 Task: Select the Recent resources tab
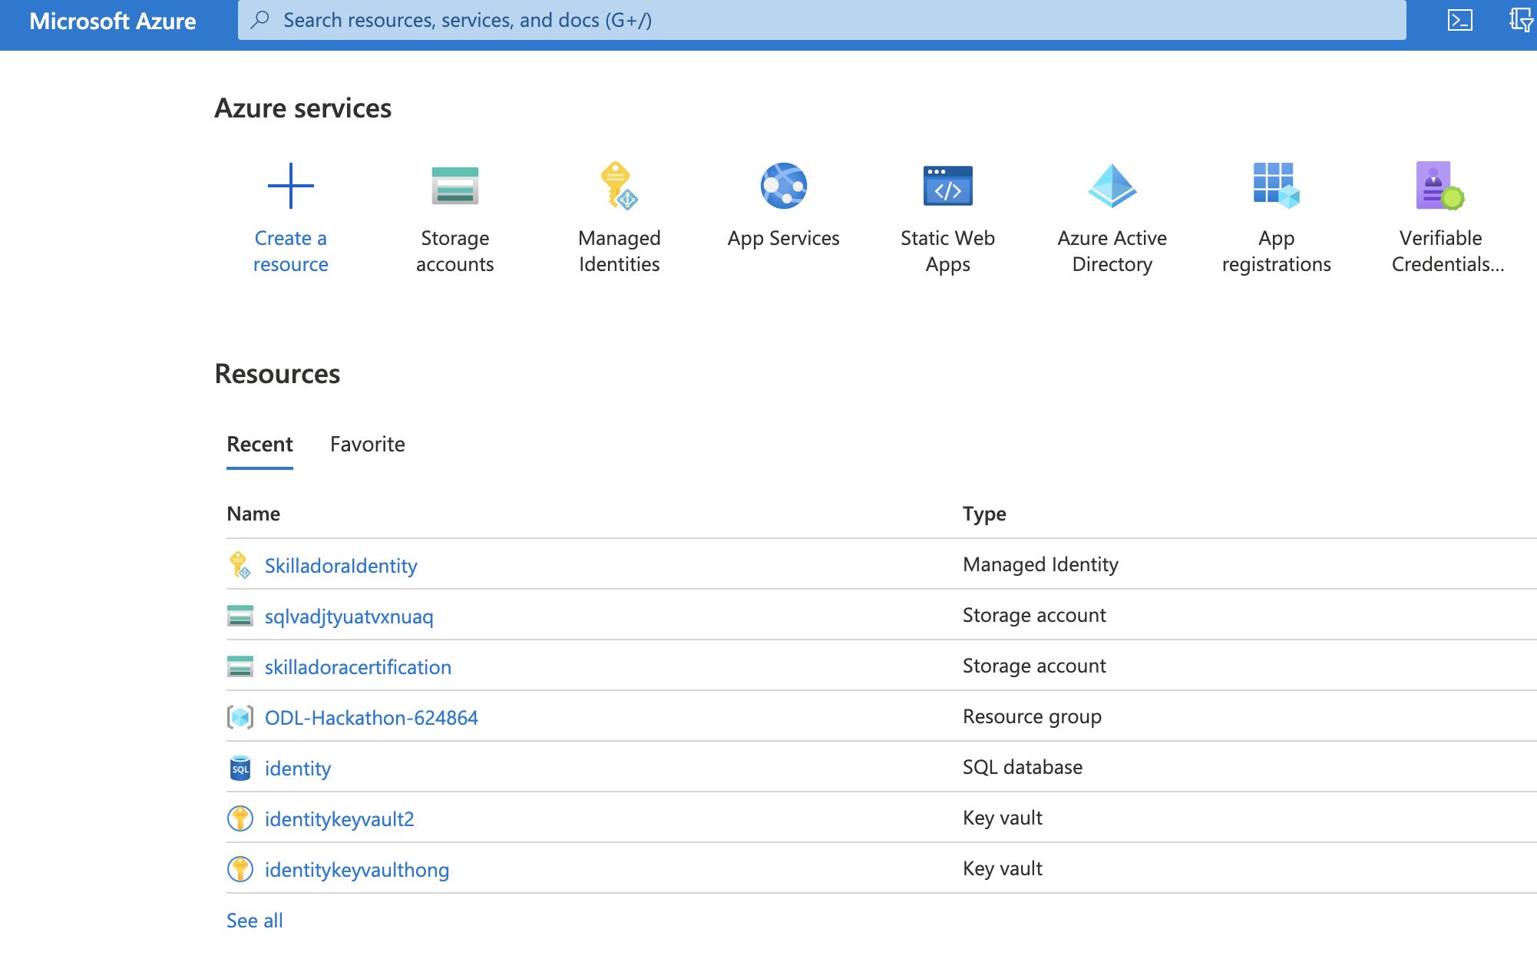click(x=259, y=444)
